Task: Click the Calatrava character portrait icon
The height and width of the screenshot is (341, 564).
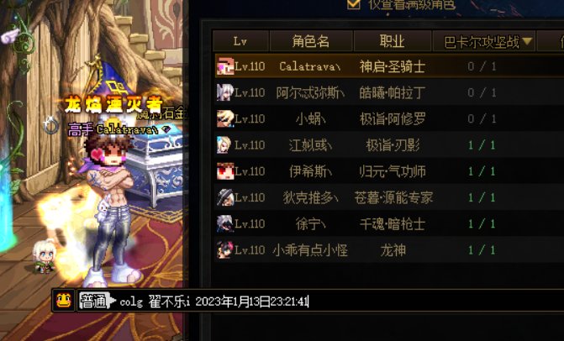Action: coord(225,66)
